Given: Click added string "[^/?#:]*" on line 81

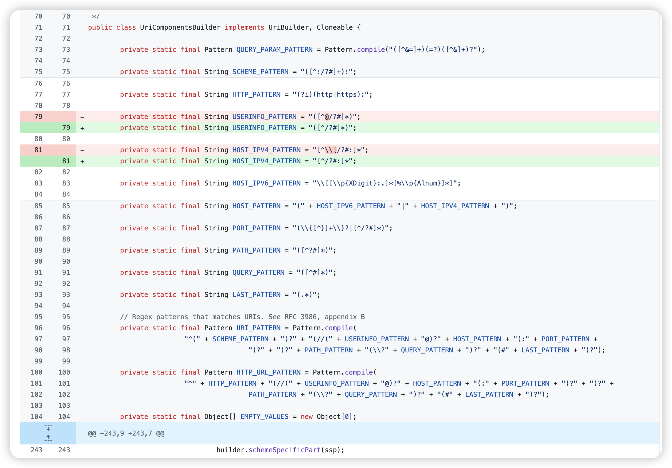Looking at the screenshot, I should (332, 161).
